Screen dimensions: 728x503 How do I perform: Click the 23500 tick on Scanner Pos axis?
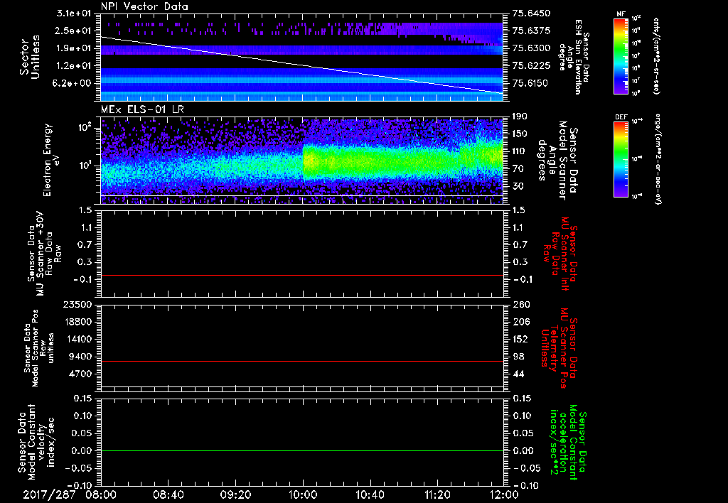pos(79,304)
